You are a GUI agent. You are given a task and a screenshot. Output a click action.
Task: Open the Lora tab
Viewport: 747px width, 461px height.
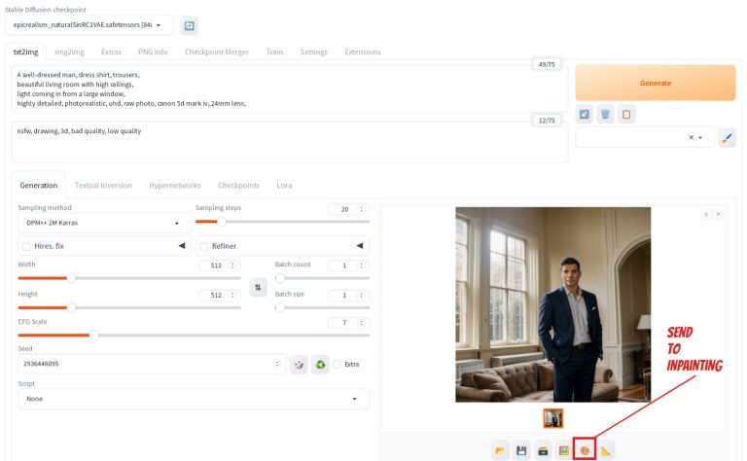click(x=283, y=185)
